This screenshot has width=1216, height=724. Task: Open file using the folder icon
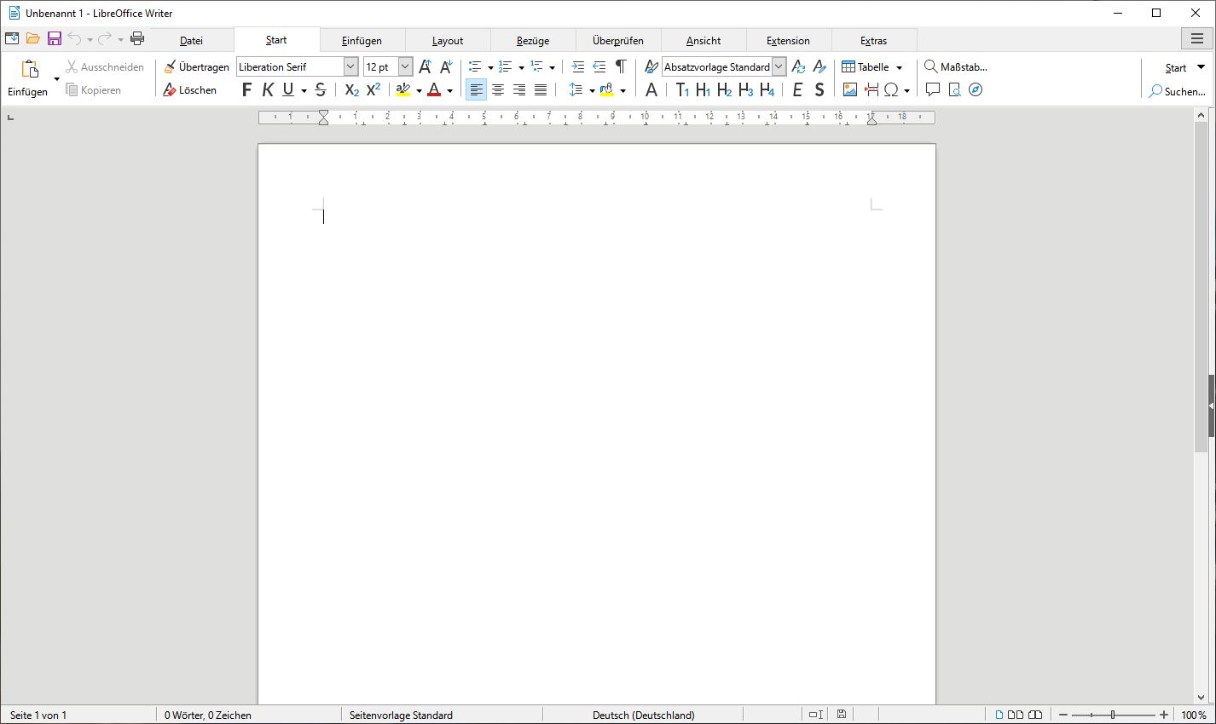pyautogui.click(x=33, y=38)
